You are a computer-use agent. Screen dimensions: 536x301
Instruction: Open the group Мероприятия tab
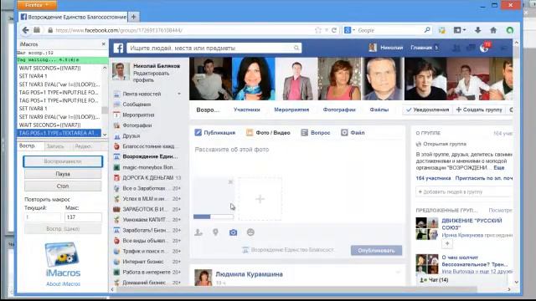291,110
